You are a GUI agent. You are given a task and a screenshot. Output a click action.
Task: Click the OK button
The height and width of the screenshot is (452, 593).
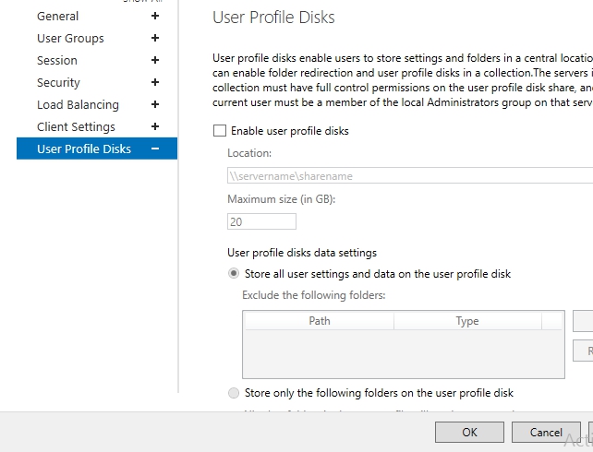pyautogui.click(x=469, y=432)
